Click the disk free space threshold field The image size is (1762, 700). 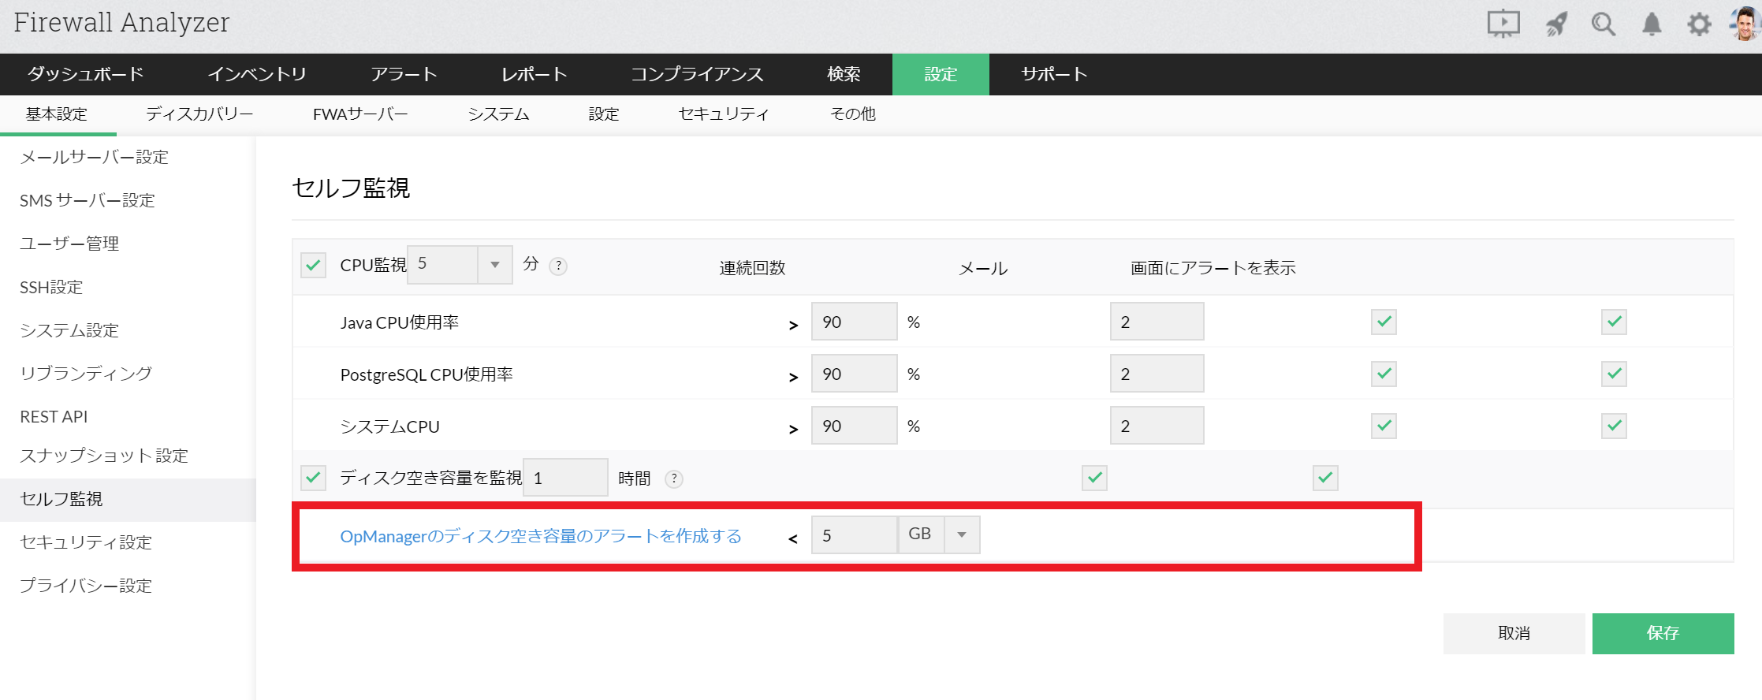[x=854, y=535]
